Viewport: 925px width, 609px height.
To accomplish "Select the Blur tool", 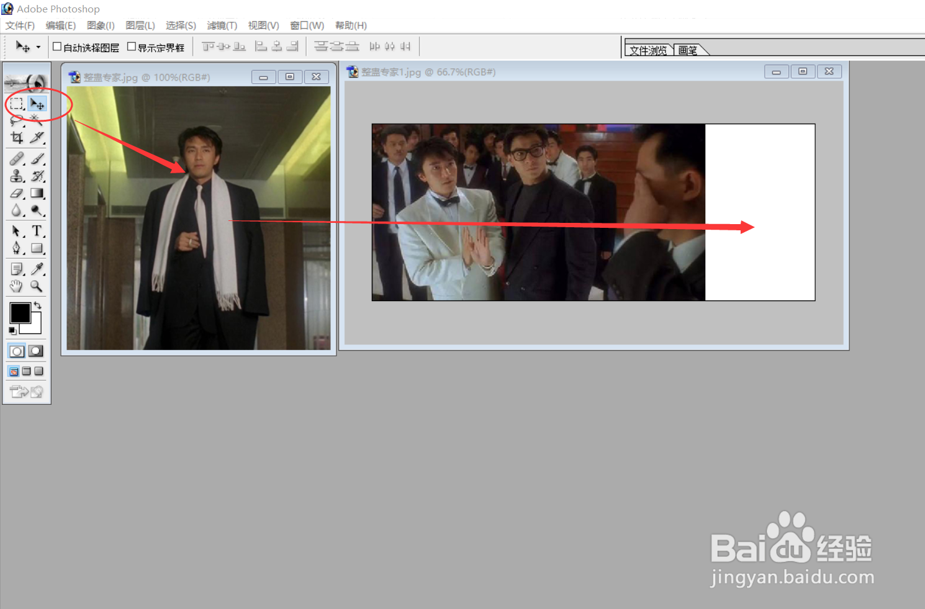I will pyautogui.click(x=17, y=211).
